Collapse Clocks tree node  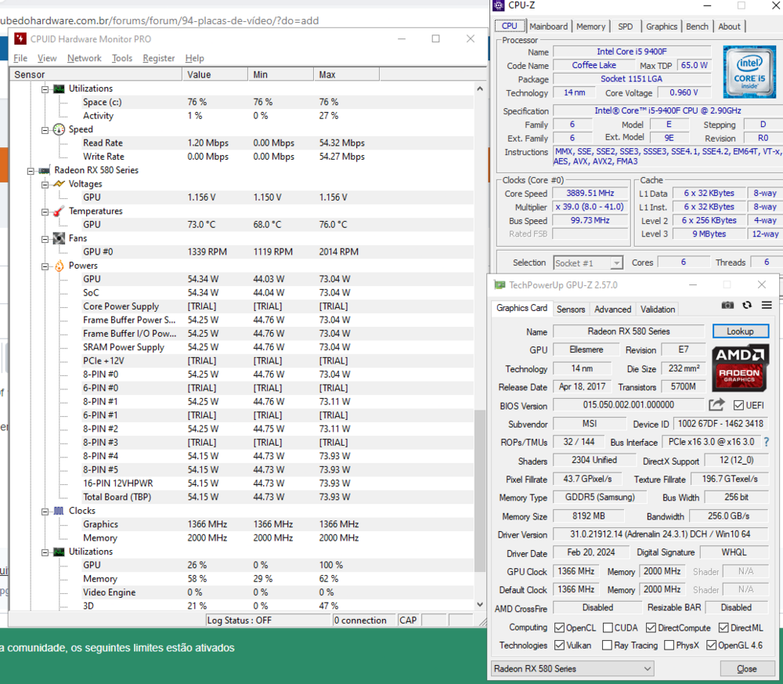(45, 511)
